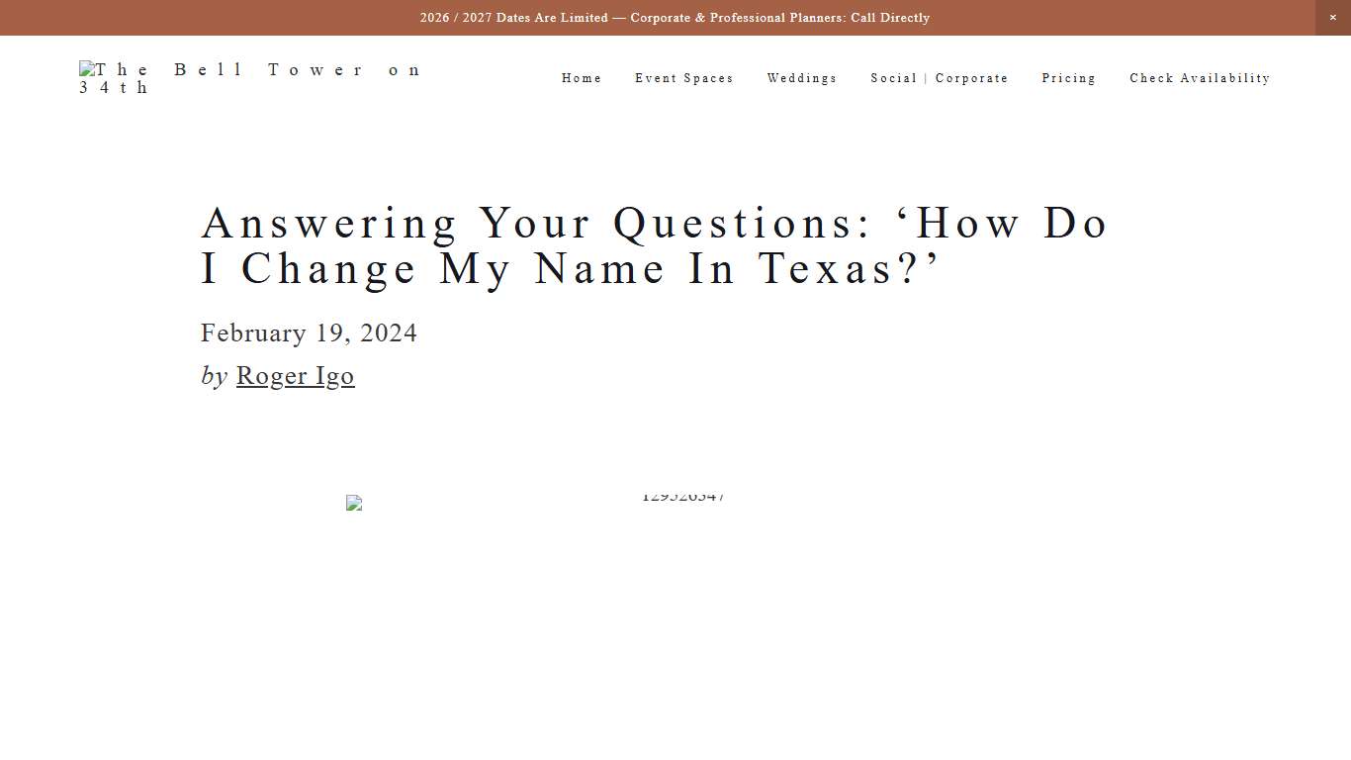Select the Social | Corporate menu item
This screenshot has height=760, width=1351.
coord(939,78)
